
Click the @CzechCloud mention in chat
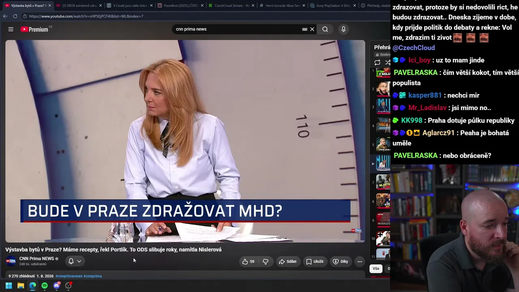point(414,48)
